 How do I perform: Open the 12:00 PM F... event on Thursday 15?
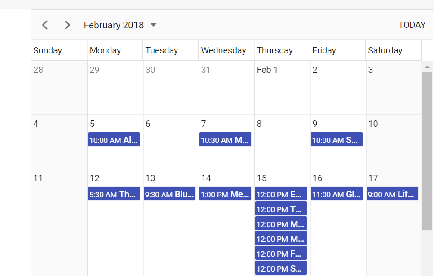click(x=281, y=253)
